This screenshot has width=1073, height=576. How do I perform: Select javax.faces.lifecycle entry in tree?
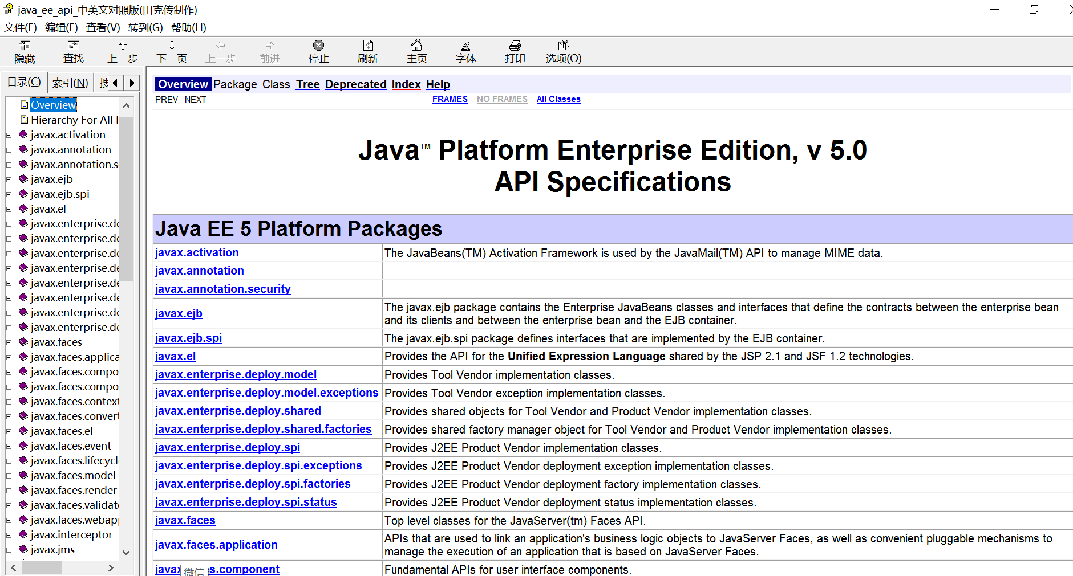tap(74, 460)
